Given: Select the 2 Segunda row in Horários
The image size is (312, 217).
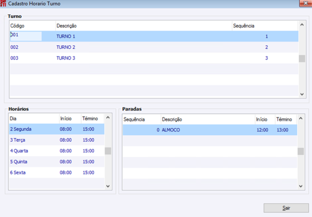Looking at the screenshot, I should point(57,129).
